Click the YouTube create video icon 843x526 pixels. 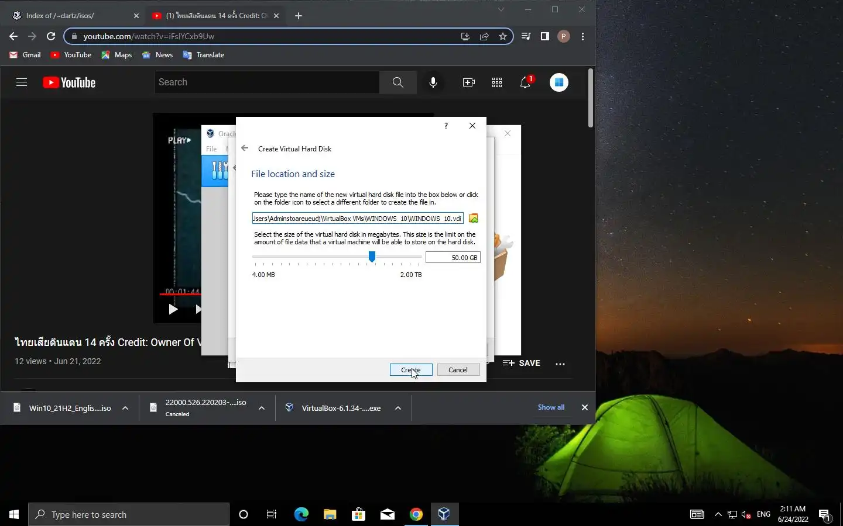(x=469, y=82)
